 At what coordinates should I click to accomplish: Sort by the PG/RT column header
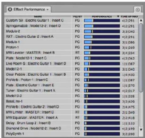[78, 17]
